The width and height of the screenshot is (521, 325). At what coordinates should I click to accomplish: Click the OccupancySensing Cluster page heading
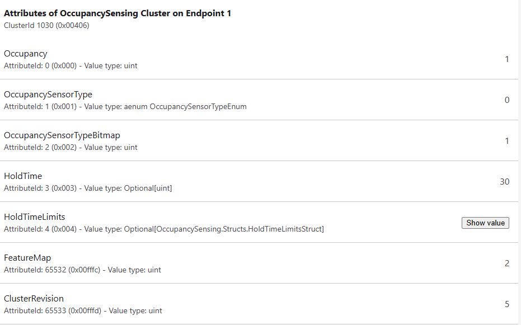118,13
